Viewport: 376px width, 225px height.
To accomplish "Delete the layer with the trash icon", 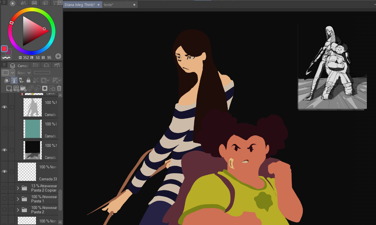I will click(59, 88).
